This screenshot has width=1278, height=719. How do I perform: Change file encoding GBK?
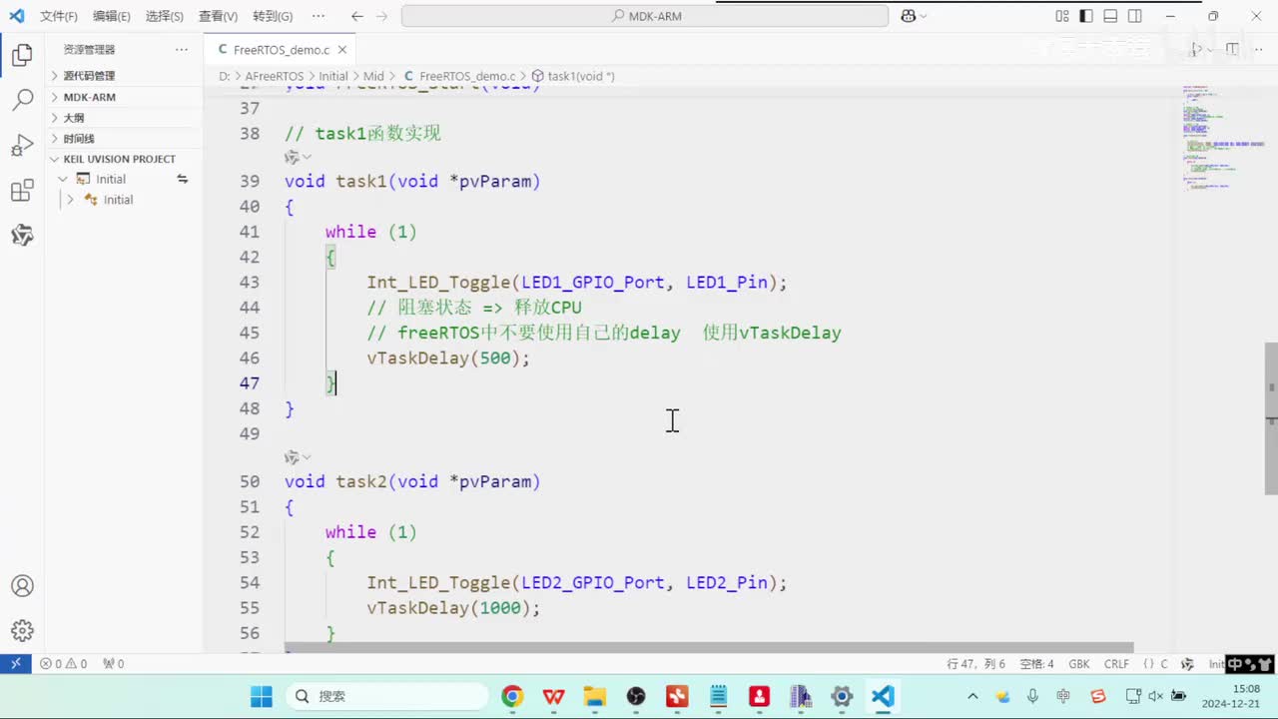tap(1079, 663)
